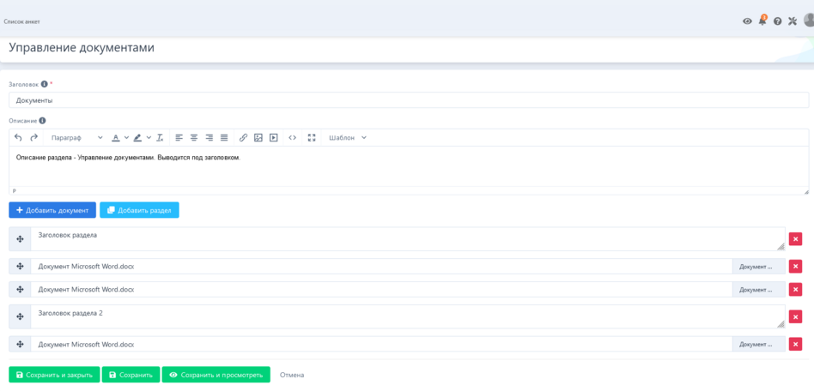Viewport: 814px width, 391px height.
Task: Open source code view in editor
Action: pyautogui.click(x=293, y=138)
